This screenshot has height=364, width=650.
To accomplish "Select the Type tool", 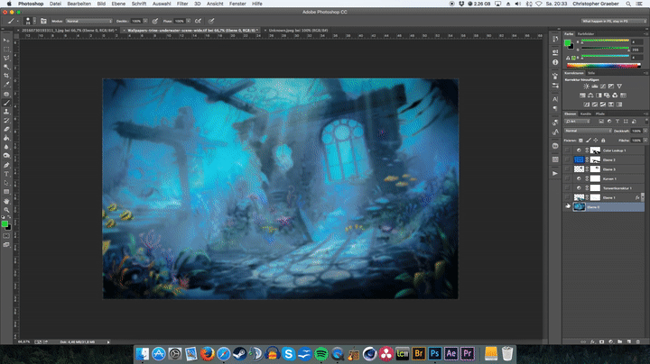I will point(6,175).
